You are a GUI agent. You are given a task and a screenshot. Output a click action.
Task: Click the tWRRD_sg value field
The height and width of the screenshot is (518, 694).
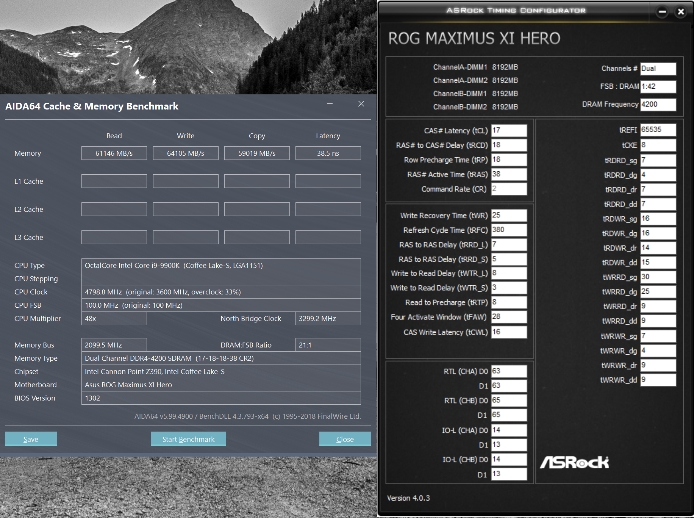click(x=658, y=277)
